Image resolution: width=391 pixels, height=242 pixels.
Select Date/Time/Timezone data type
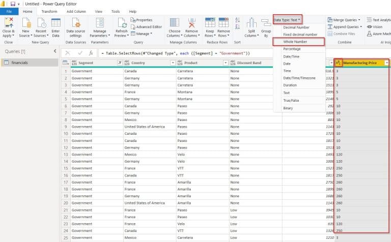[x=299, y=78]
